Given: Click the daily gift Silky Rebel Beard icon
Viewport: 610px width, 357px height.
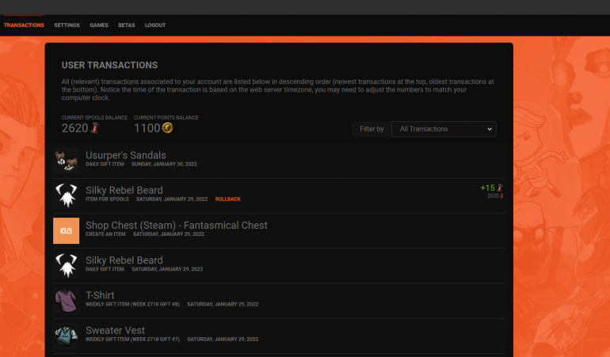Looking at the screenshot, I should [66, 265].
